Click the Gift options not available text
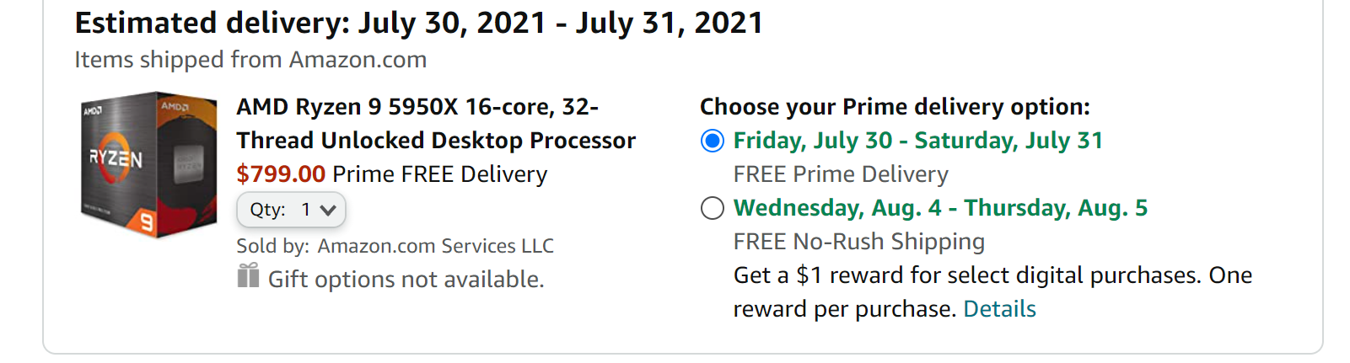The width and height of the screenshot is (1350, 363). (x=406, y=280)
